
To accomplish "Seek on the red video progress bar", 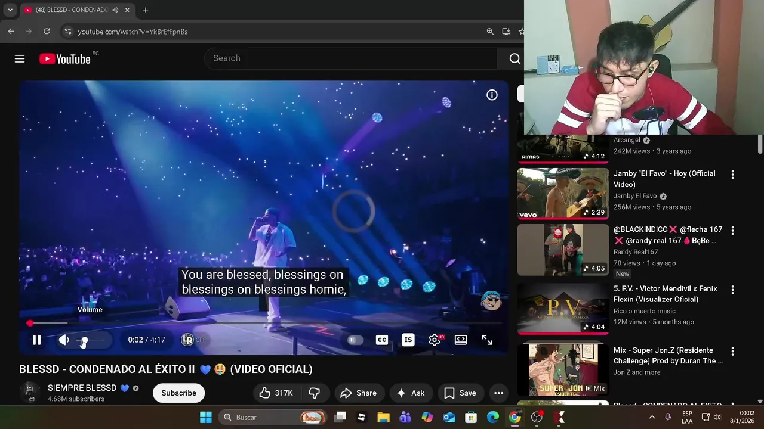I will point(263,323).
